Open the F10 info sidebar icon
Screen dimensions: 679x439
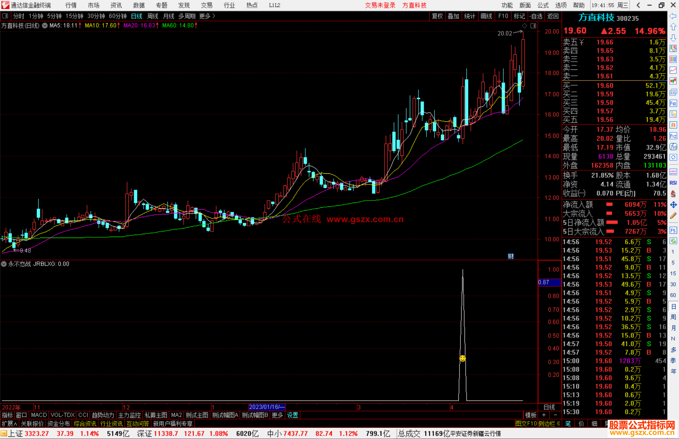click(x=673, y=103)
